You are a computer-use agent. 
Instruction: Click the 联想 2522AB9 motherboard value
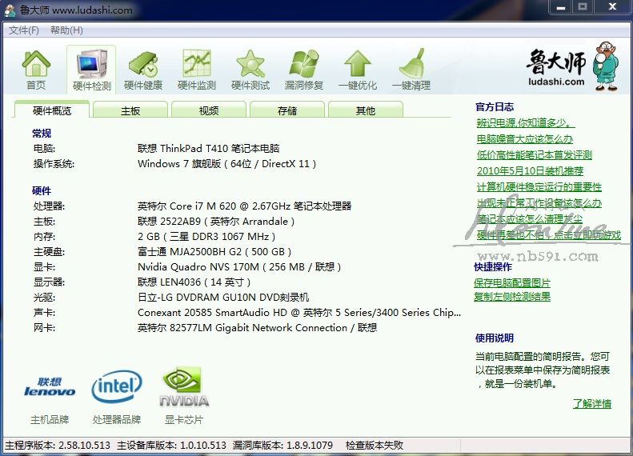click(216, 222)
